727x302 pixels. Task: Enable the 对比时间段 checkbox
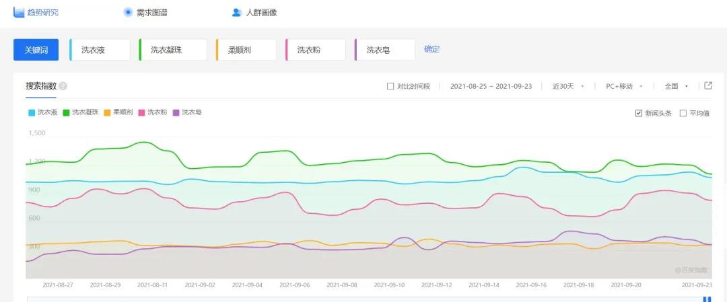390,86
